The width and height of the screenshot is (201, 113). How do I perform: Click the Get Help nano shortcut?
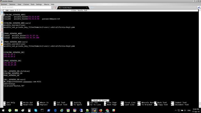(9, 103)
